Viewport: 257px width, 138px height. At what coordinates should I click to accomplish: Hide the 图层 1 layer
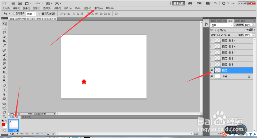tap(212, 70)
